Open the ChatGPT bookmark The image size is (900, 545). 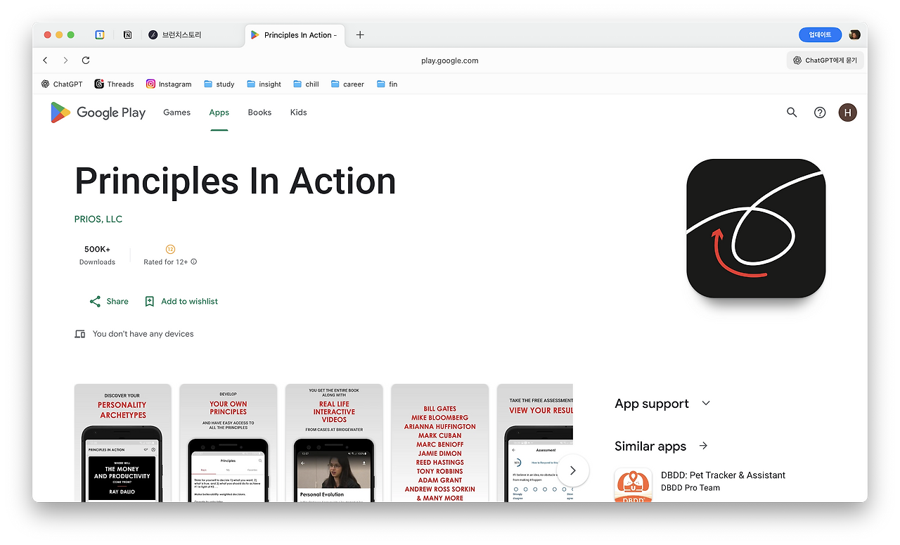coord(62,84)
